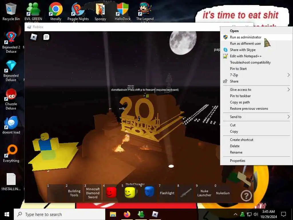Equip the NukeGun in hotbar
The width and height of the screenshot is (293, 220).
[x=223, y=193]
